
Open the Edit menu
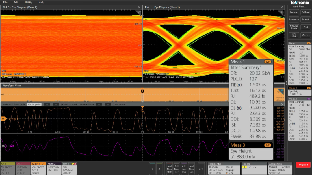16,2
